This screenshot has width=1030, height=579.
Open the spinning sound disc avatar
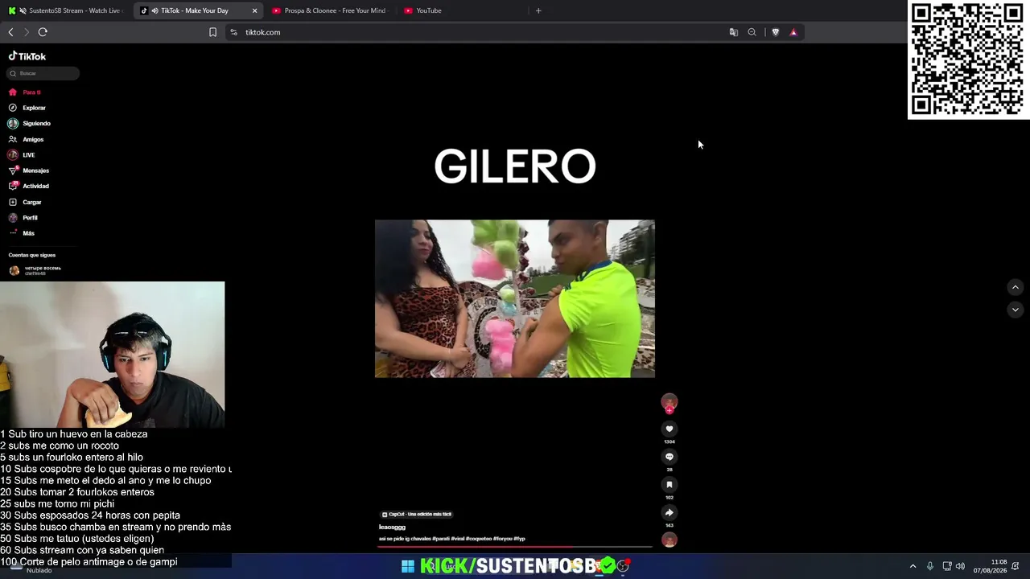click(x=669, y=540)
